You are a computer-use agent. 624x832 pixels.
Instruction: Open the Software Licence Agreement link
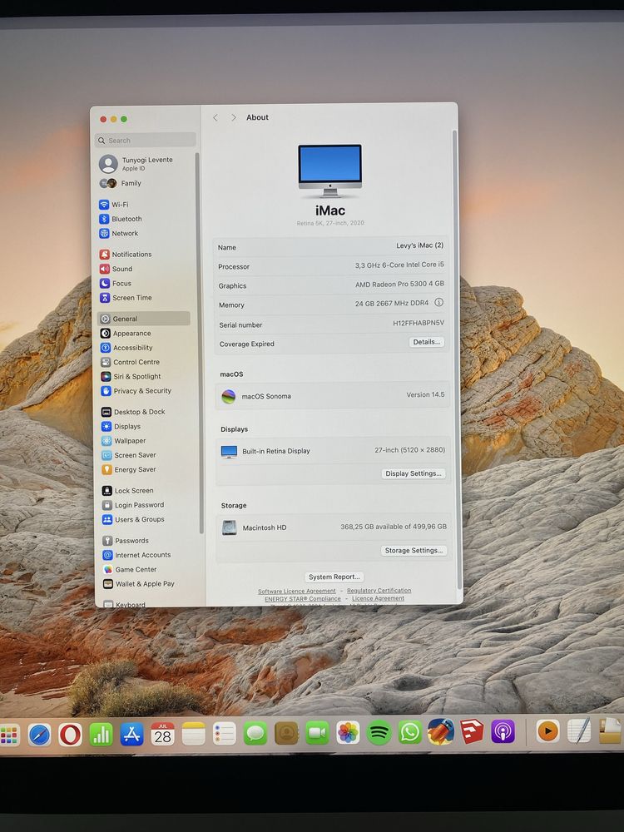pos(297,591)
